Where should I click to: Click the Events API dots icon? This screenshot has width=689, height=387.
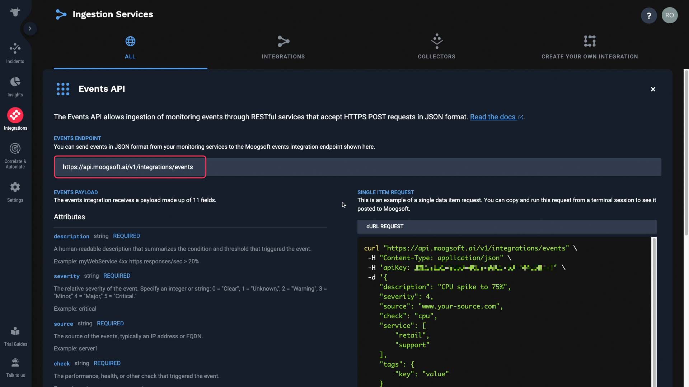click(63, 89)
